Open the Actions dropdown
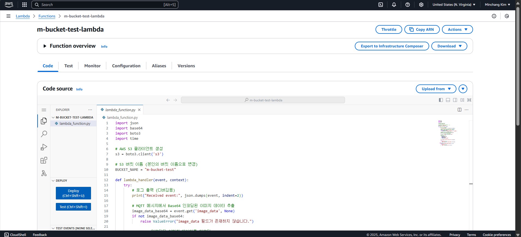521x237 pixels. point(457,29)
